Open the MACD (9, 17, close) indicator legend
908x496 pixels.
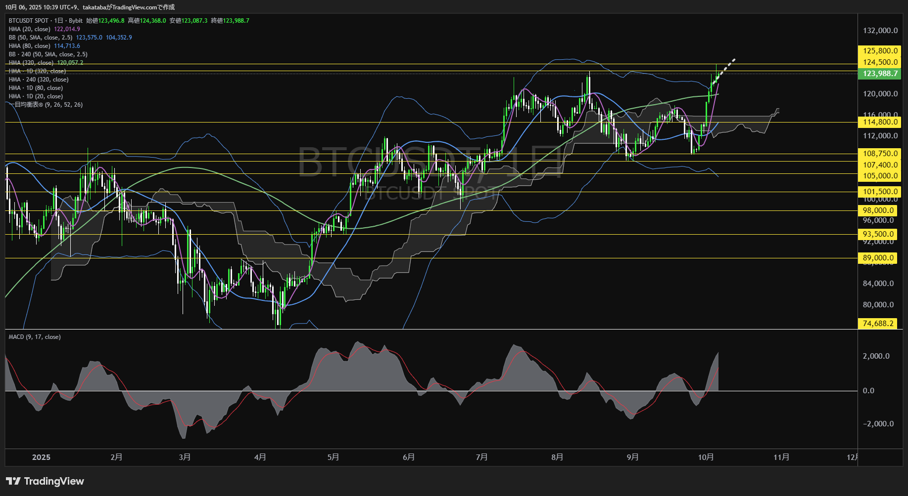(x=35, y=337)
